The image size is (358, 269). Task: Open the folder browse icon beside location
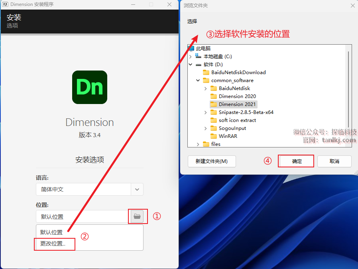click(x=137, y=216)
